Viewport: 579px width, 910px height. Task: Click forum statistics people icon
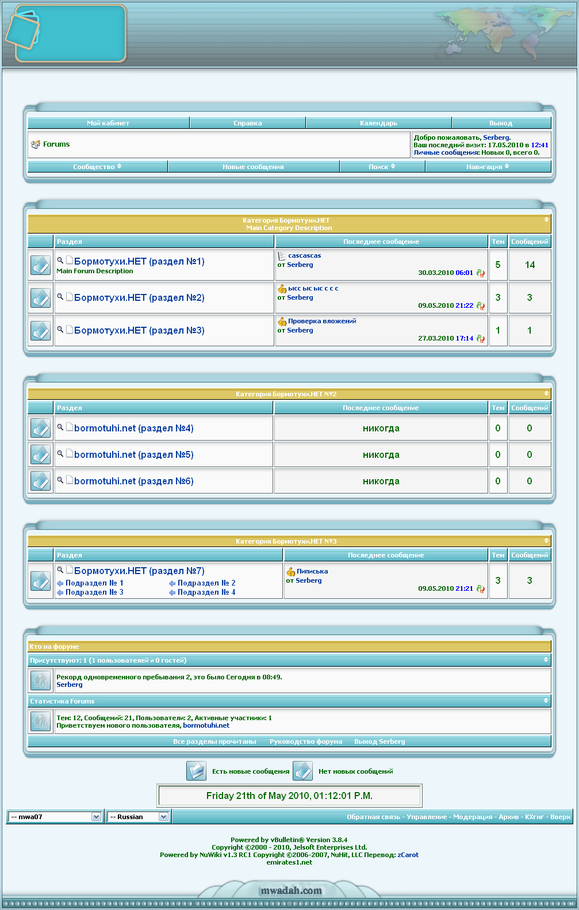(x=40, y=721)
